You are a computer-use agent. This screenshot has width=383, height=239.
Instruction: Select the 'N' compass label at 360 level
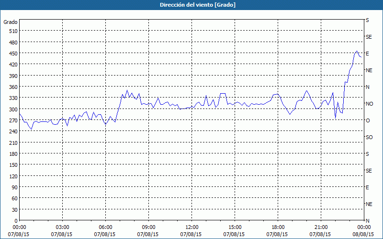pos(368,87)
